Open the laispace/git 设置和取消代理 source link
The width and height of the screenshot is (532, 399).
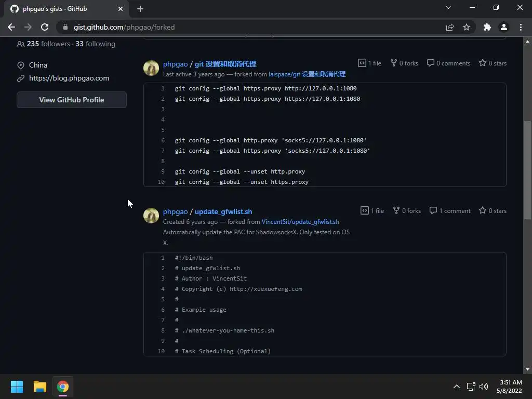pyautogui.click(x=307, y=74)
